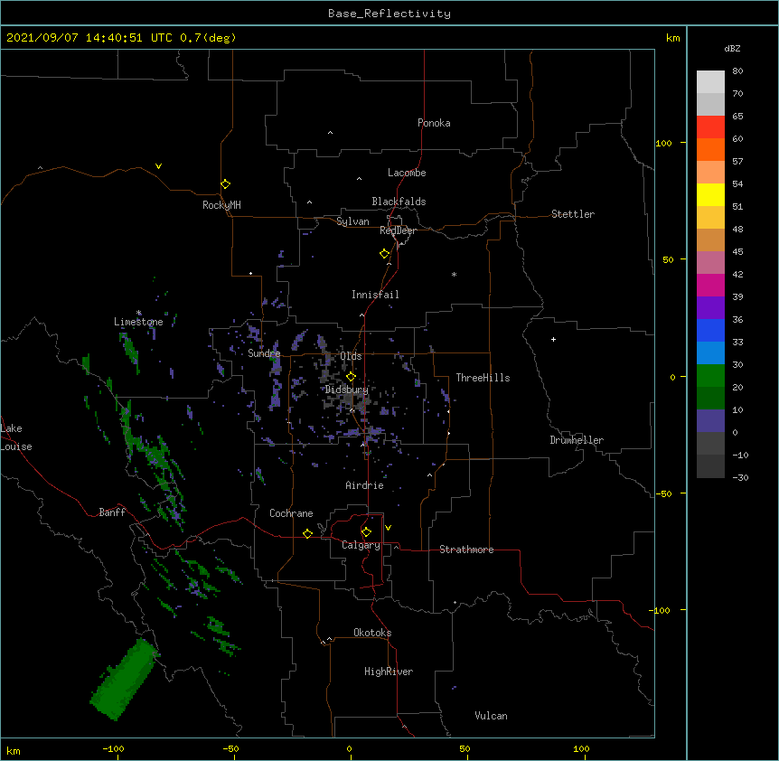779x761 pixels.
Task: Click the yellow marker at Olds
Action: (351, 377)
